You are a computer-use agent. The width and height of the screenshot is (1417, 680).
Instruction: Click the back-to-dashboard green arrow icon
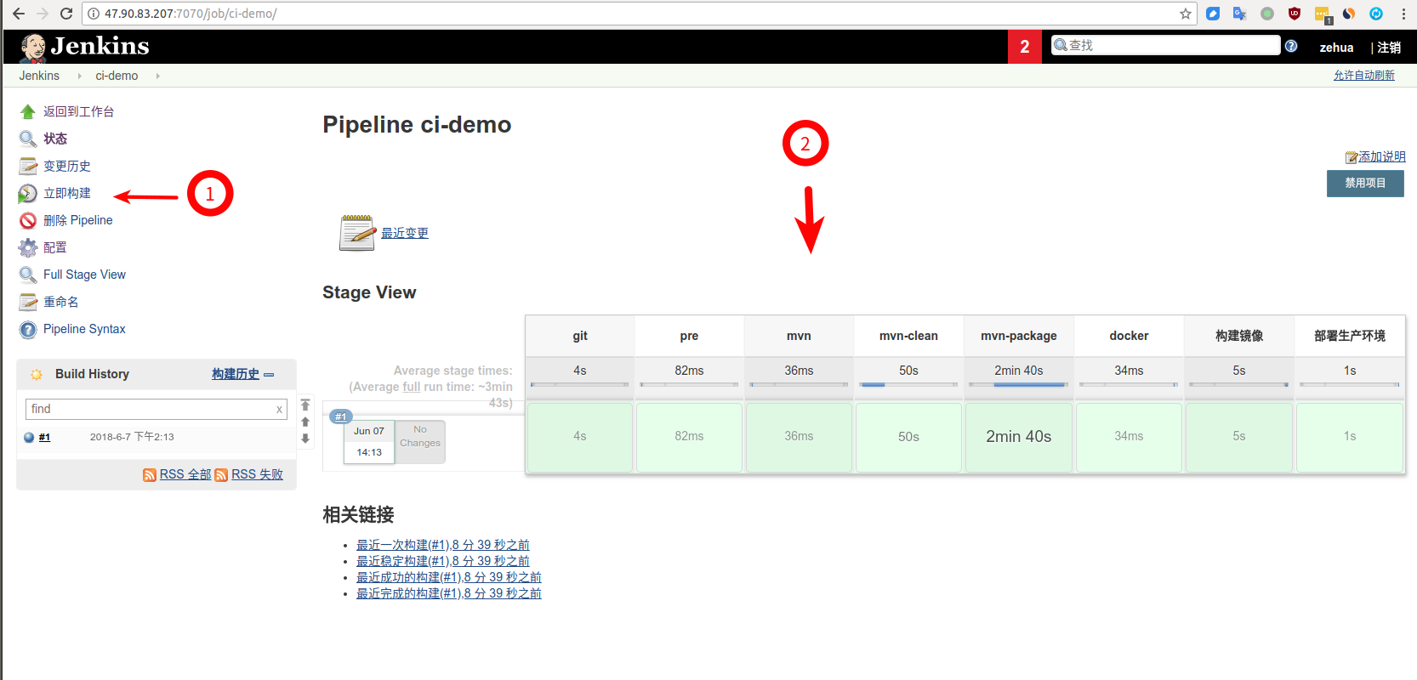(28, 111)
